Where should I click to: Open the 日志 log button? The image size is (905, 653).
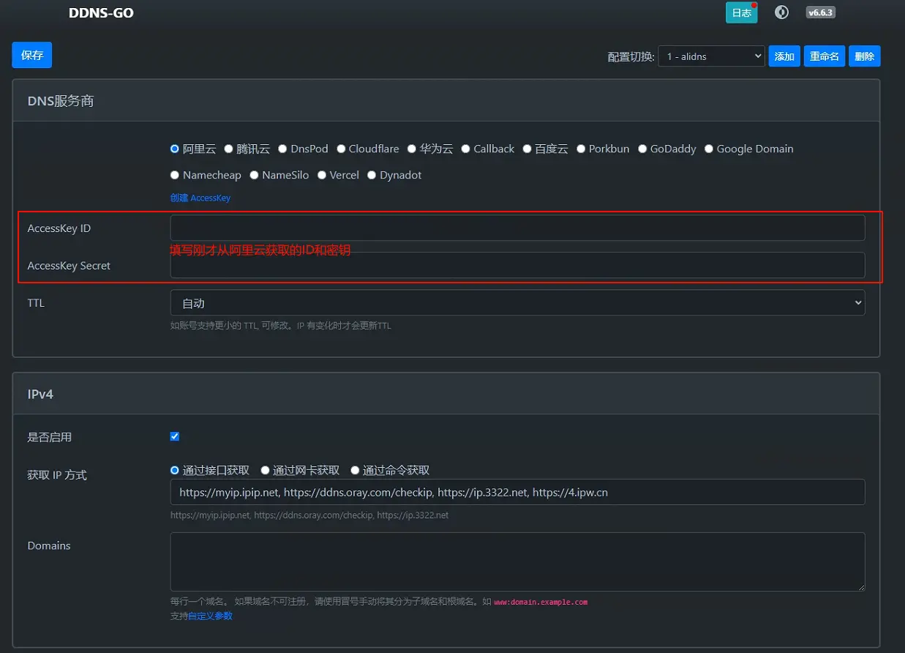741,12
